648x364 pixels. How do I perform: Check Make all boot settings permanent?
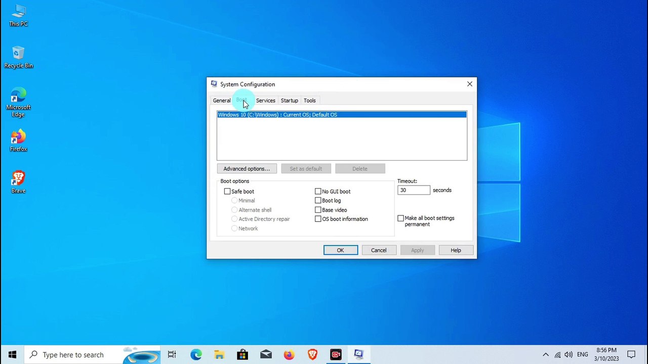point(400,218)
